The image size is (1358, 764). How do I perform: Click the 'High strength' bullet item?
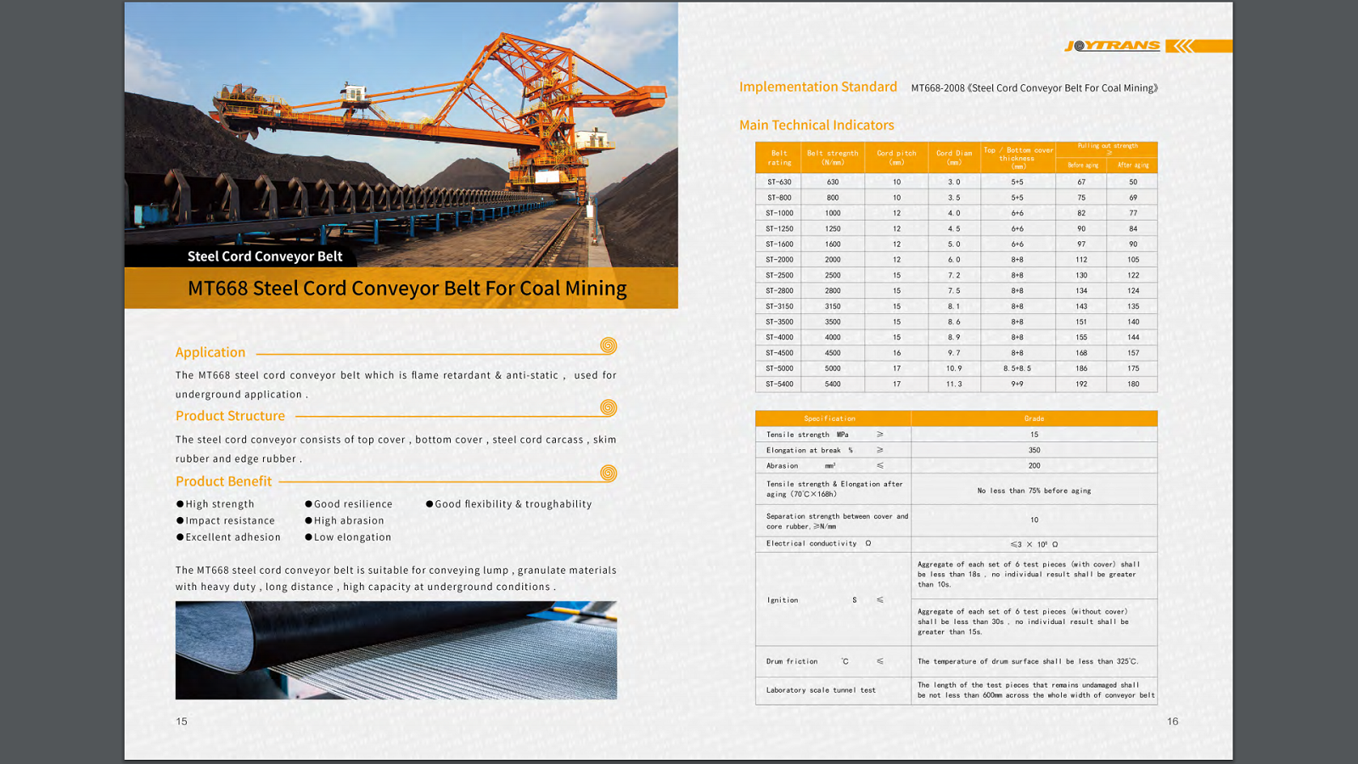point(216,504)
